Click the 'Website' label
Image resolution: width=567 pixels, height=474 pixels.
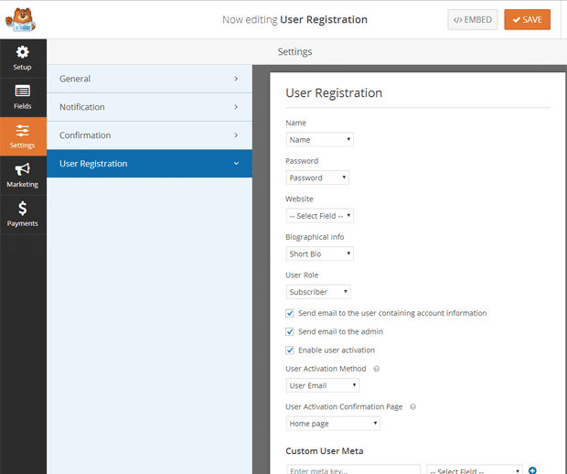click(x=299, y=199)
